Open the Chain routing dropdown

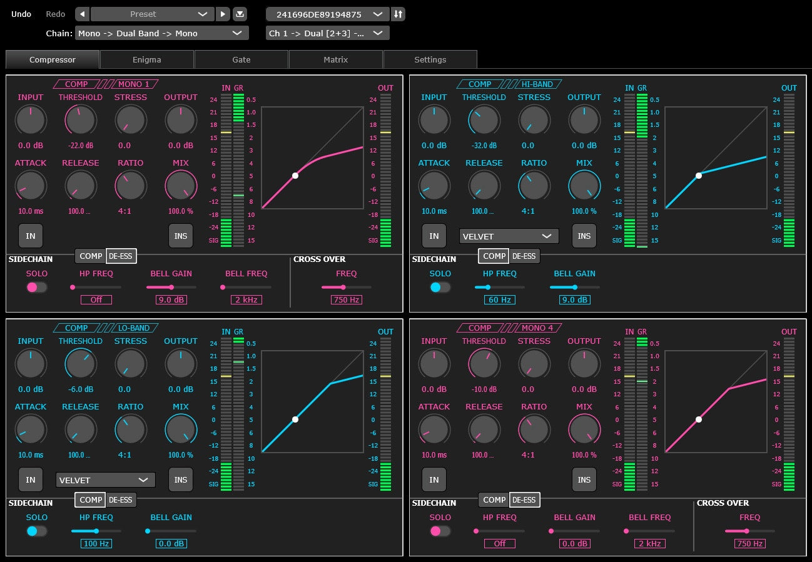pyautogui.click(x=161, y=33)
